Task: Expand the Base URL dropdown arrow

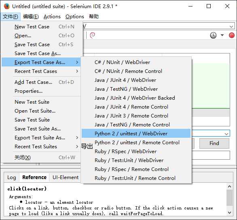Action: click(x=231, y=27)
